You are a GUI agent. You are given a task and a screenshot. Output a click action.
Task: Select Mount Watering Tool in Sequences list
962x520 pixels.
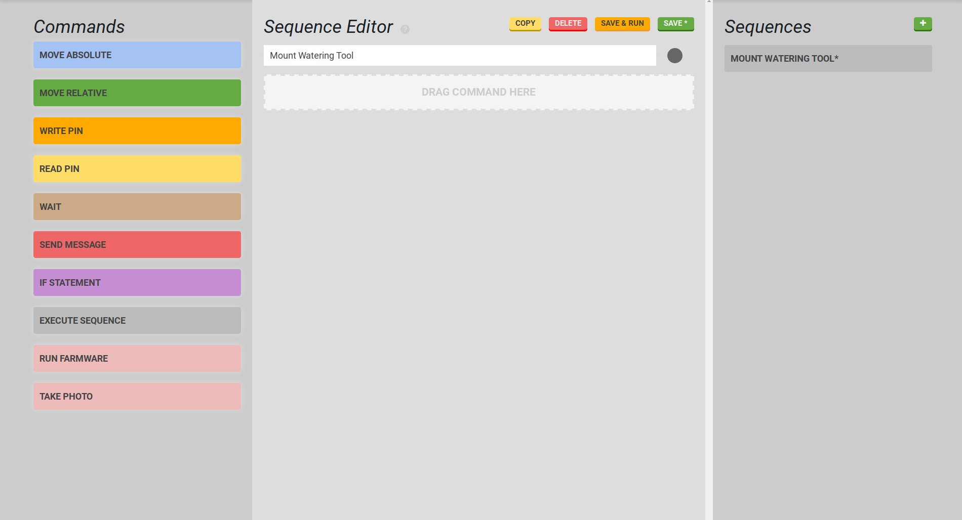[x=828, y=59]
